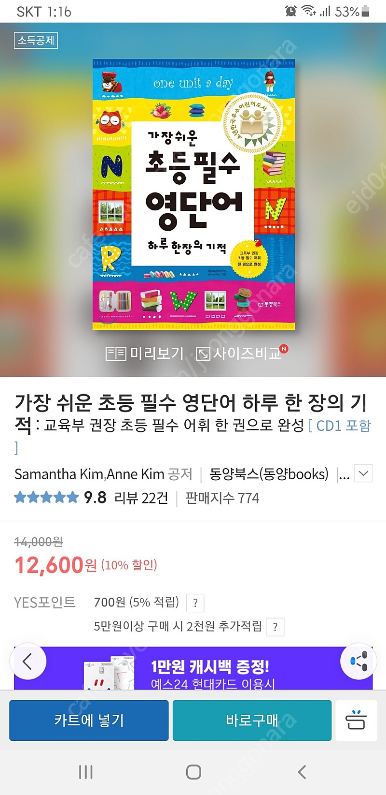
Task: Tap the Android home button
Action: (x=193, y=772)
